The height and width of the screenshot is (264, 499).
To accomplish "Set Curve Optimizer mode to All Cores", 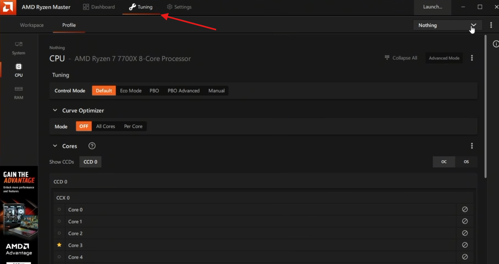I will tap(106, 126).
